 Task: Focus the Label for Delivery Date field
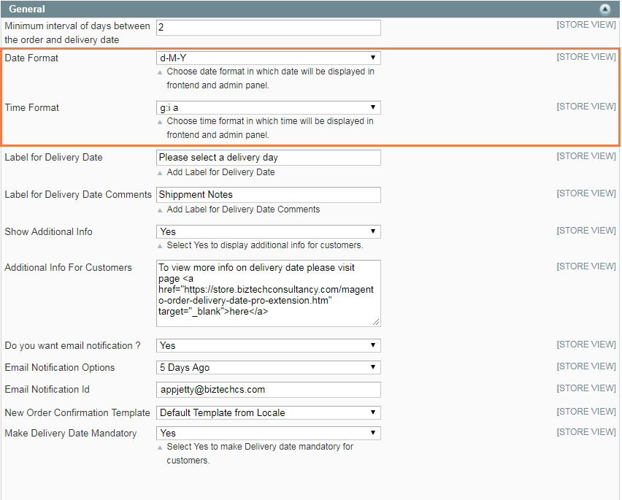268,158
